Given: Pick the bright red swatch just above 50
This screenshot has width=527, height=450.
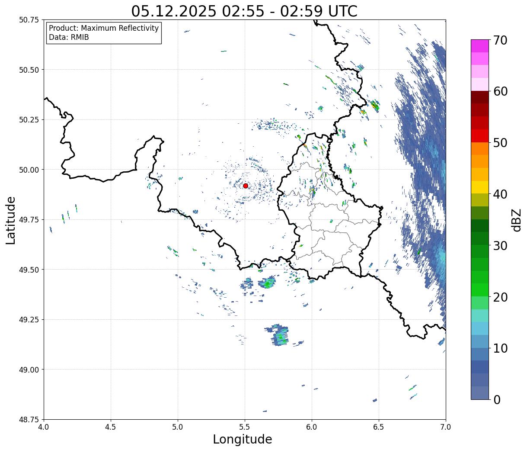Looking at the screenshot, I should (x=480, y=136).
